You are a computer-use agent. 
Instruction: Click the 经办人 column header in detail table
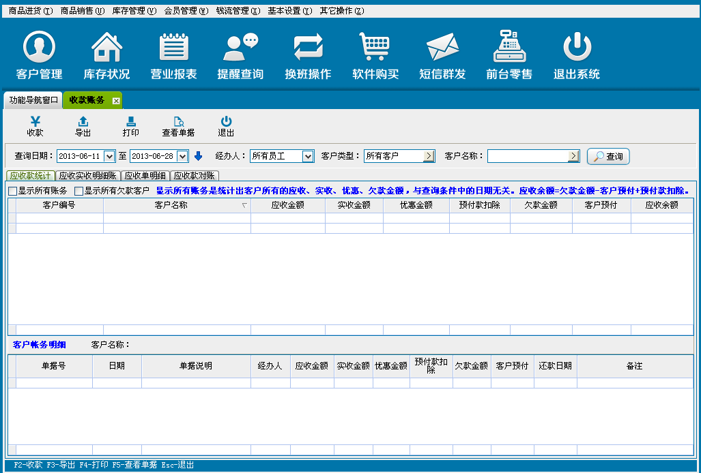coord(270,366)
